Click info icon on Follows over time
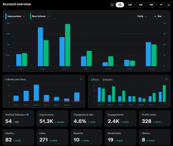Screen dimensions: 173x146 tap(81, 79)
